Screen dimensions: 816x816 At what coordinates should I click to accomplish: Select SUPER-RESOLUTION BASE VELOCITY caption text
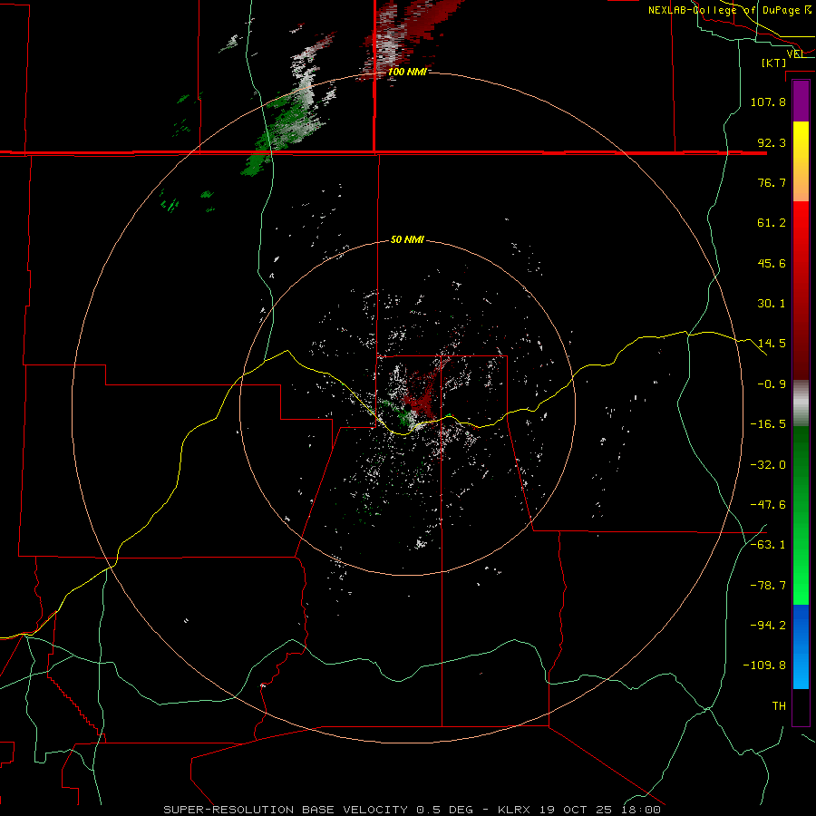(287, 810)
